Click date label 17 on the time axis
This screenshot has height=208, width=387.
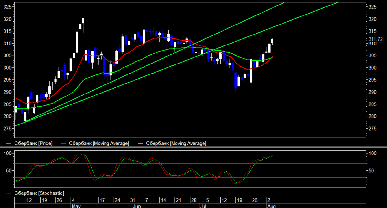[x=102, y=200]
